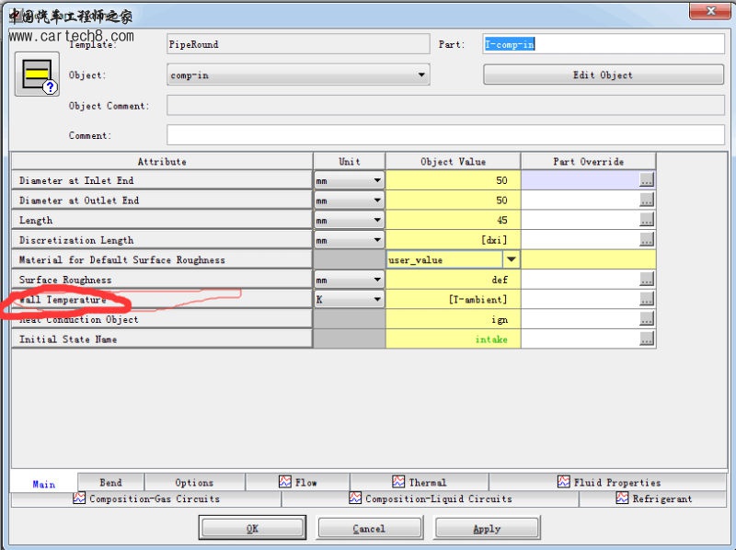Click the plot icon on the Flow tab
This screenshot has width=736, height=550.
pos(285,482)
